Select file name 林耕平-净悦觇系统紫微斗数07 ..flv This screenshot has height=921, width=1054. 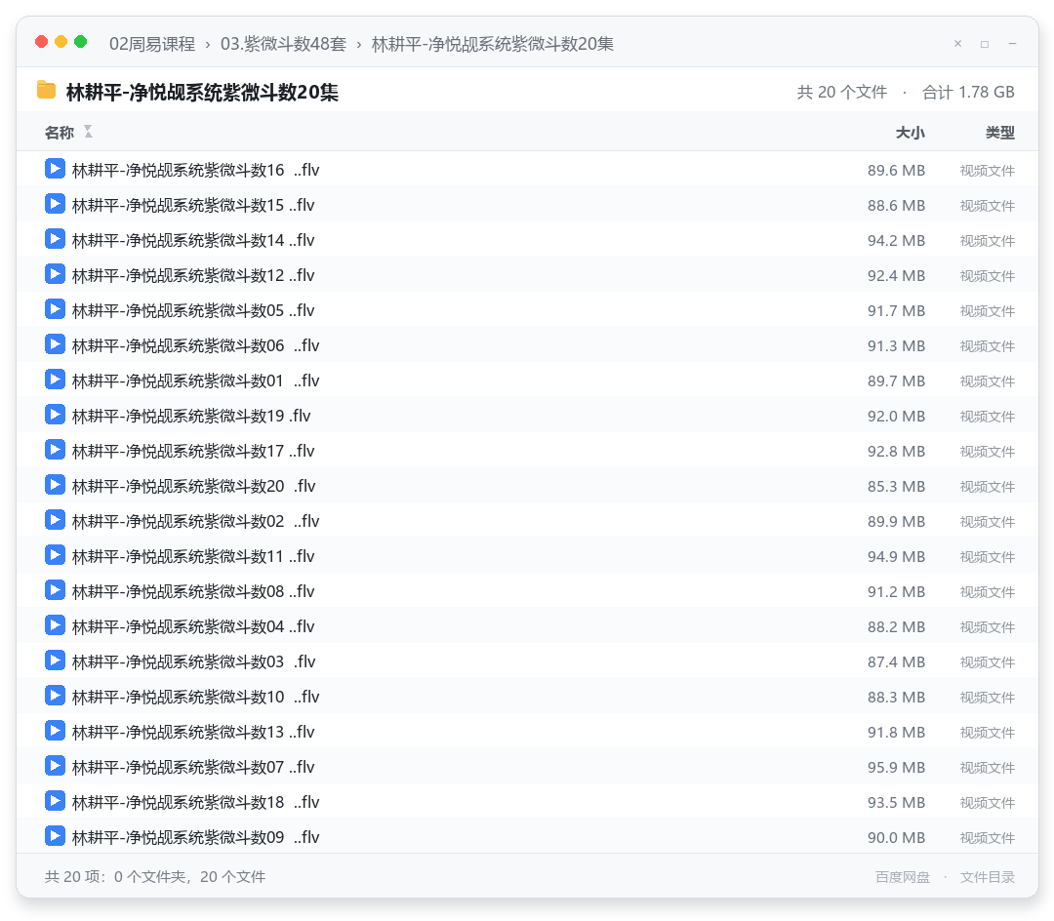pyautogui.click(x=193, y=768)
